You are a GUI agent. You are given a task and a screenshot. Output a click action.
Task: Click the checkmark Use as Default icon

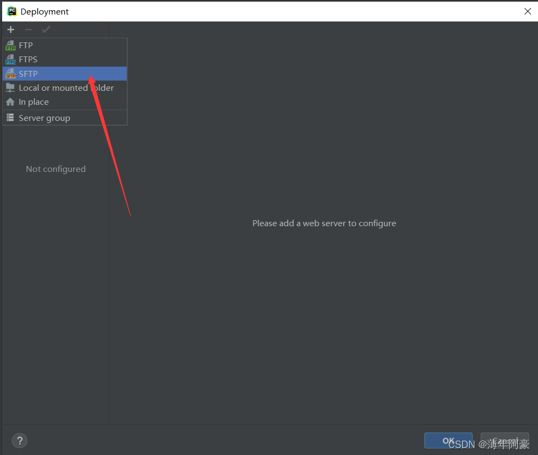coord(46,30)
